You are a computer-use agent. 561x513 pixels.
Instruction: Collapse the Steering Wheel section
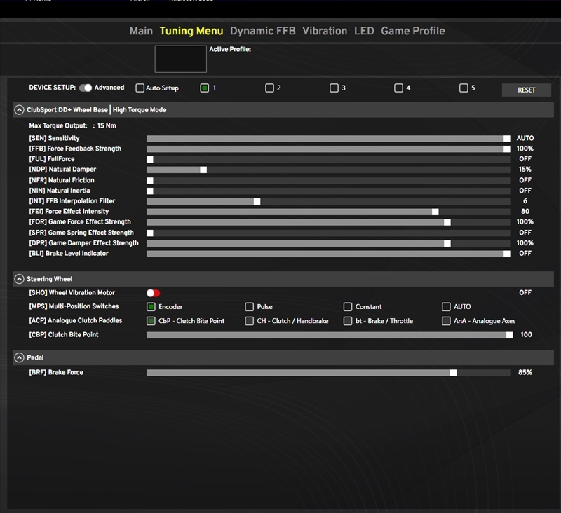tap(19, 279)
